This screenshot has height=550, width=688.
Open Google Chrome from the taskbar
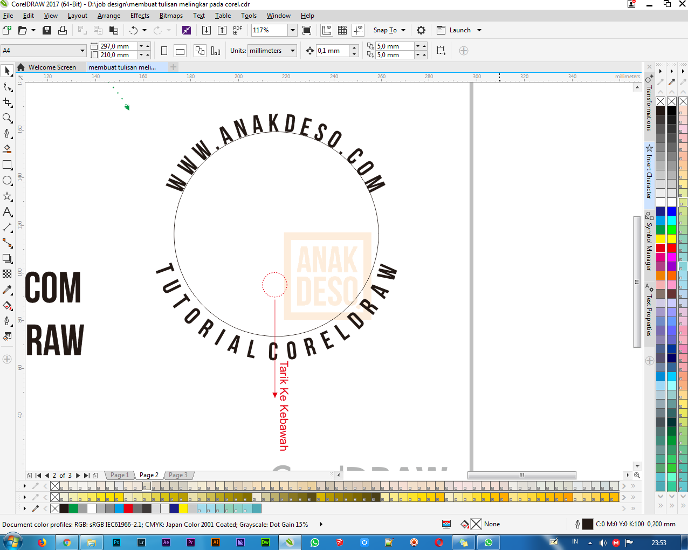(67, 542)
